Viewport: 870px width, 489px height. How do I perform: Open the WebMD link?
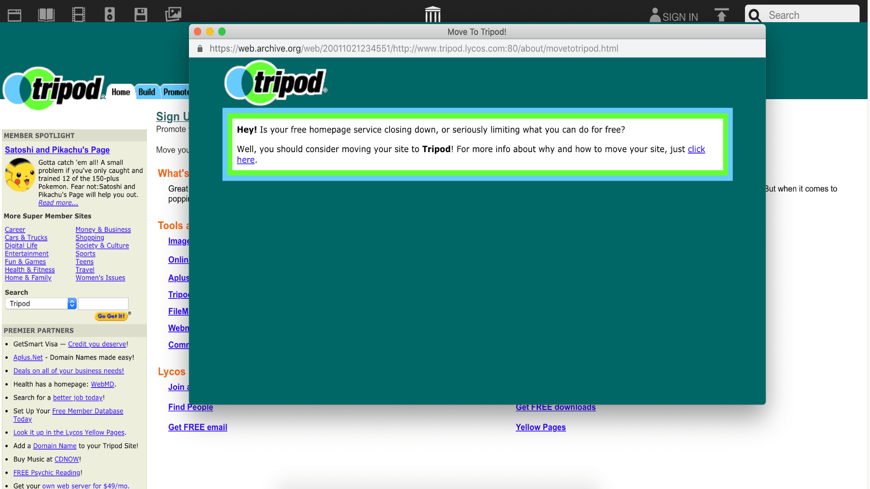point(102,384)
